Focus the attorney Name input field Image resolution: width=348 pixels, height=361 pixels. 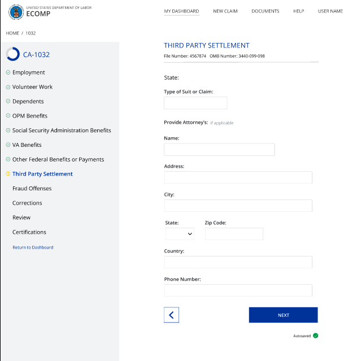[219, 149]
